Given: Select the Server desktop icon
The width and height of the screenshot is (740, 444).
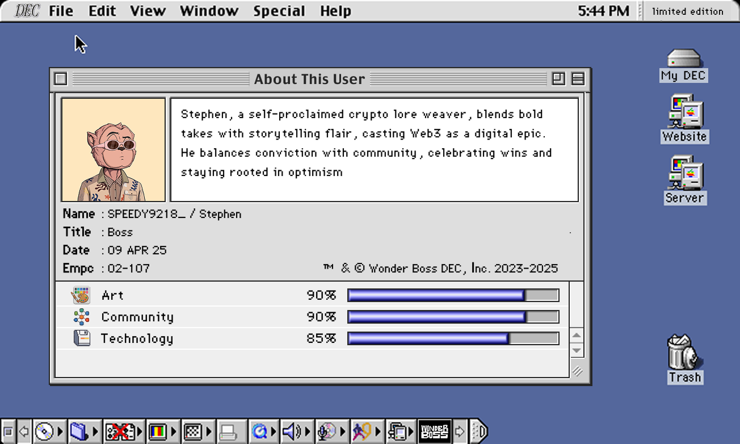Looking at the screenshot, I should (x=684, y=181).
